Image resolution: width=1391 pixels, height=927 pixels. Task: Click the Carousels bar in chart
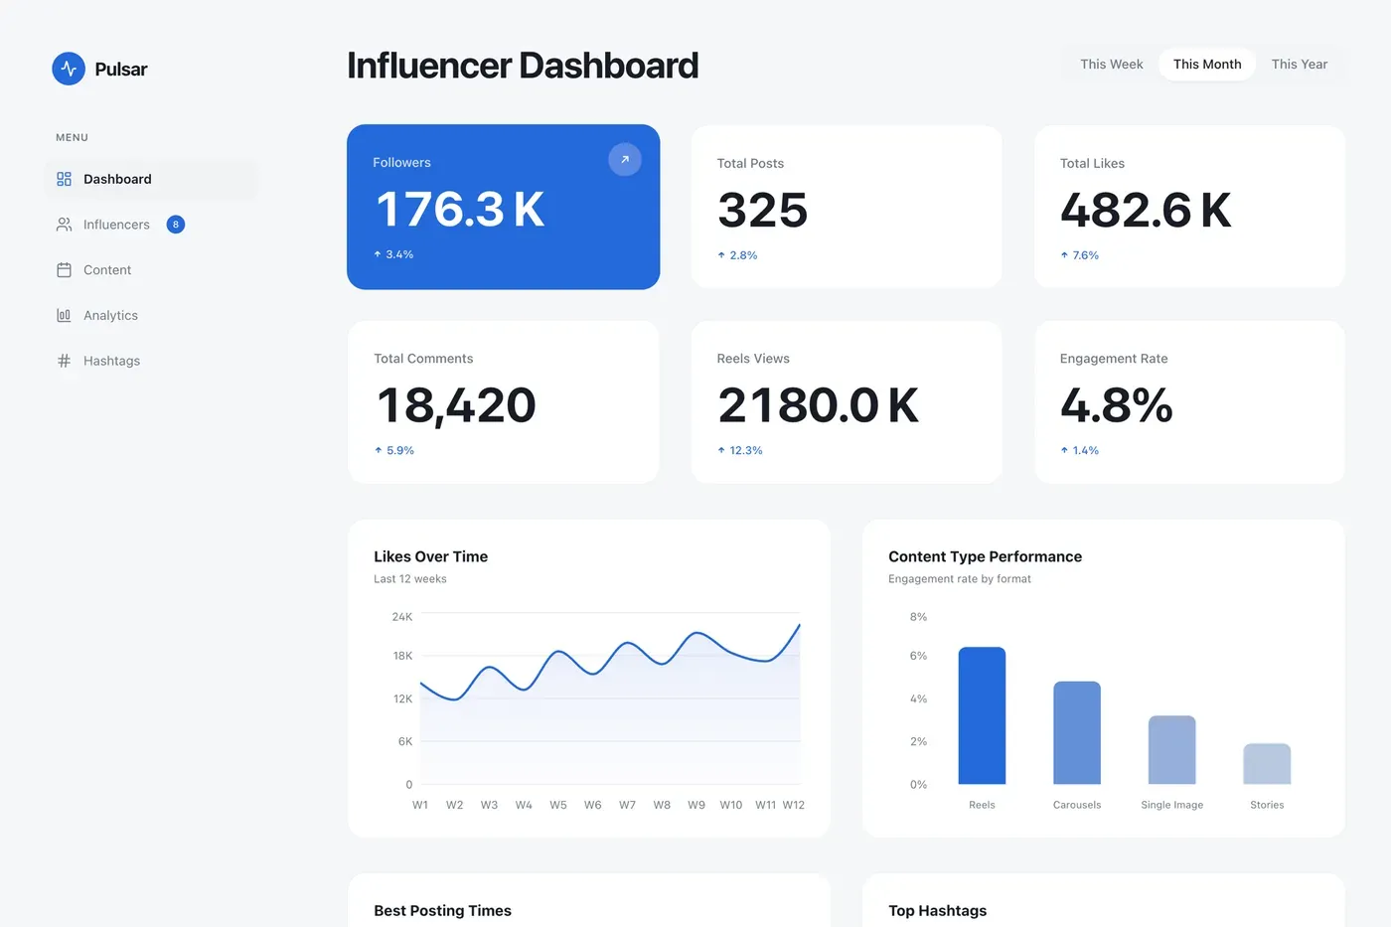tap(1077, 732)
